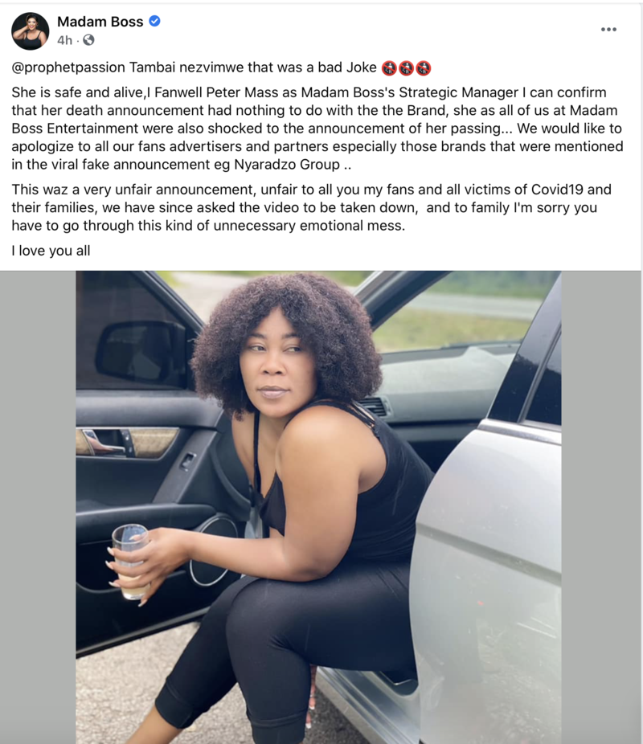Click the blue verified badge icon
This screenshot has height=744, width=643.
(x=154, y=21)
